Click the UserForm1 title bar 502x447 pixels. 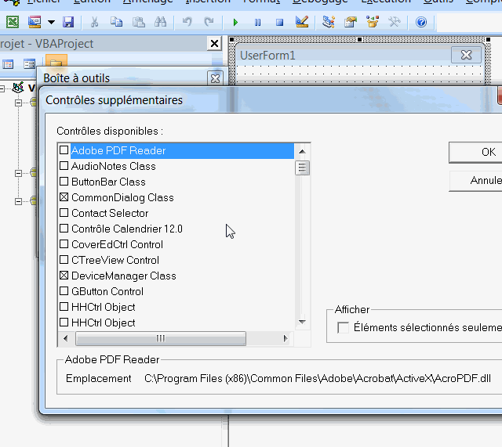pyautogui.click(x=344, y=56)
